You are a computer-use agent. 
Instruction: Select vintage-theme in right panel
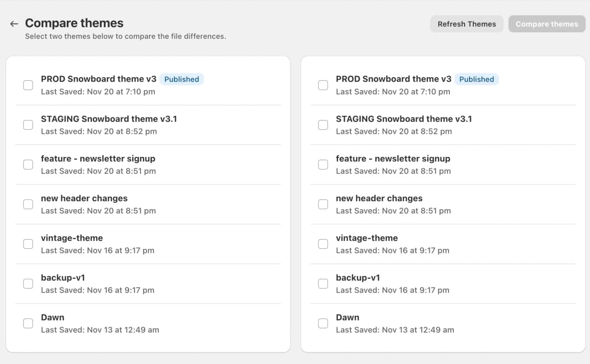click(x=323, y=243)
